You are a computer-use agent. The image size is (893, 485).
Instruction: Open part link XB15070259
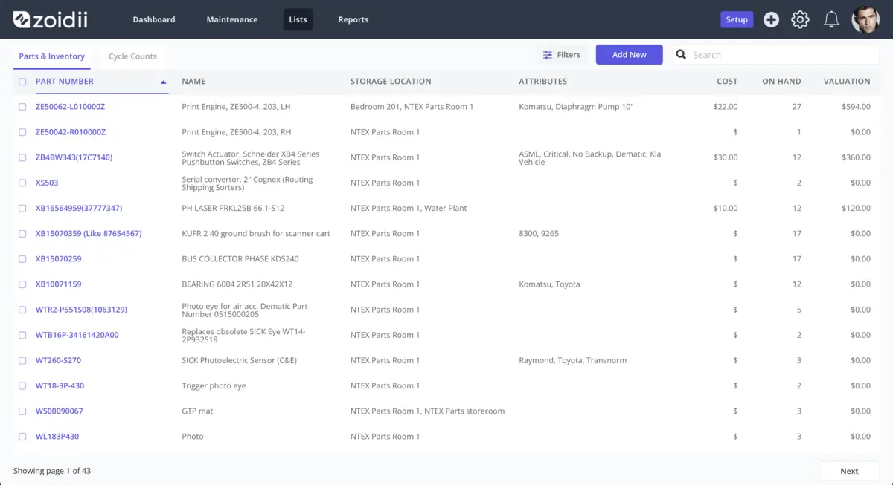[x=59, y=259]
